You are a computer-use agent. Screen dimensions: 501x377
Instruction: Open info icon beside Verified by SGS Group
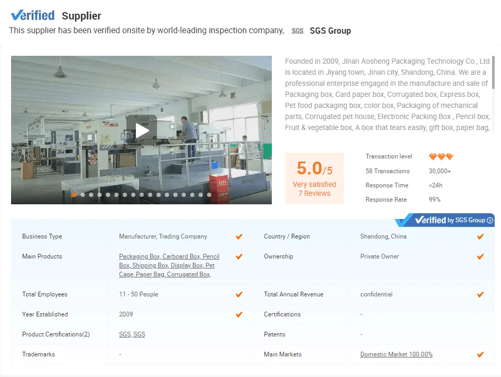click(490, 220)
